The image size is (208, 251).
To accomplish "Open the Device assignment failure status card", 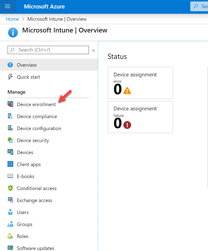I will 140,117.
